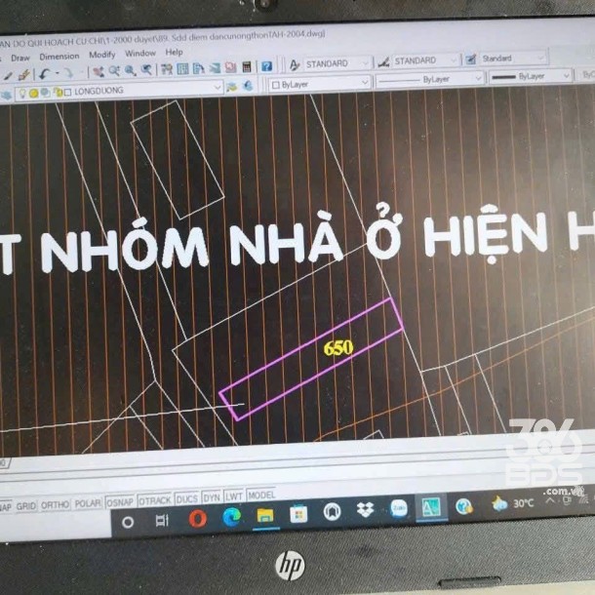The width and height of the screenshot is (595, 595).
Task: Toggle LWT lineweight display button
Action: point(234,497)
